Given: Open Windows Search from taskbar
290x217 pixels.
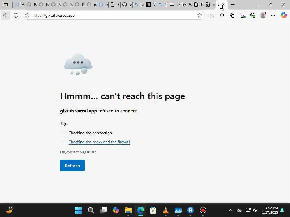Looking at the screenshot, I should 91,210.
